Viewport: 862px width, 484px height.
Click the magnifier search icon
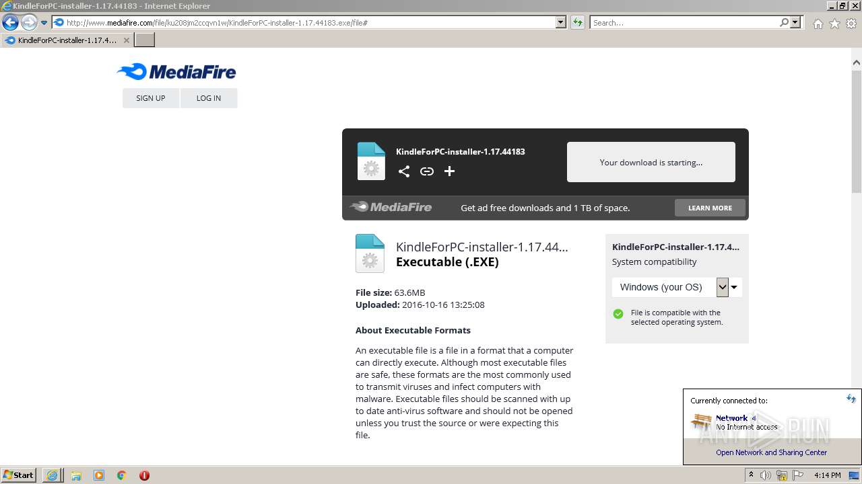(784, 23)
